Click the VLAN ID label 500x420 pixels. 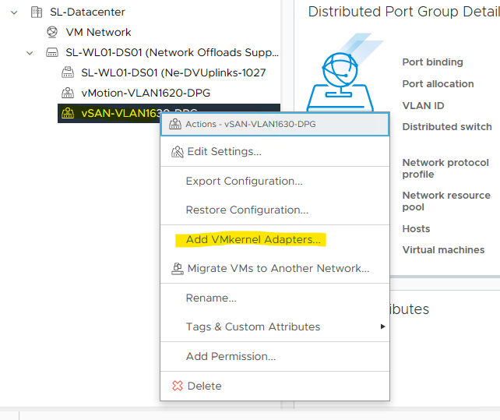[423, 106]
